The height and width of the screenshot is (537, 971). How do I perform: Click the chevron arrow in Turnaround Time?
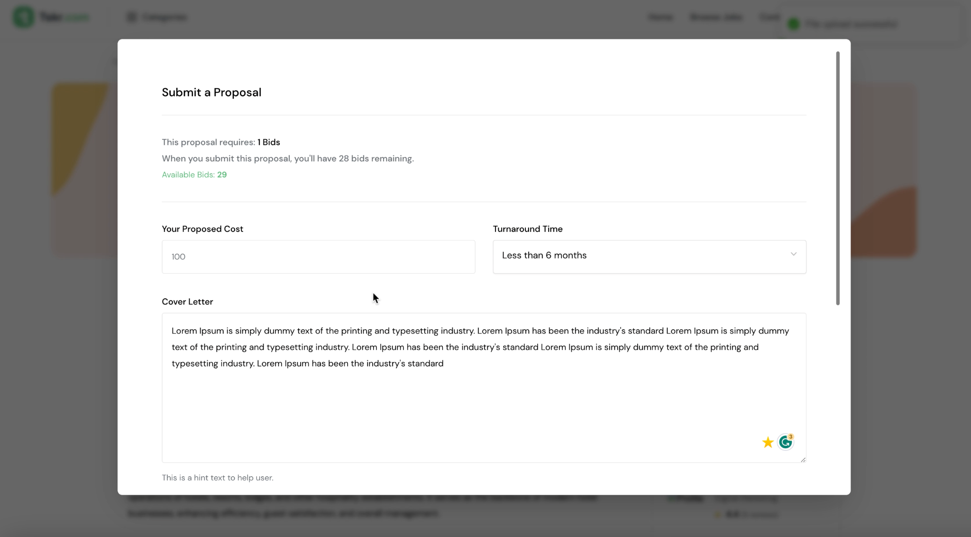[793, 254]
